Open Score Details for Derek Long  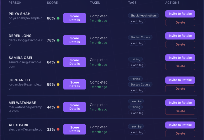pos(75,40)
